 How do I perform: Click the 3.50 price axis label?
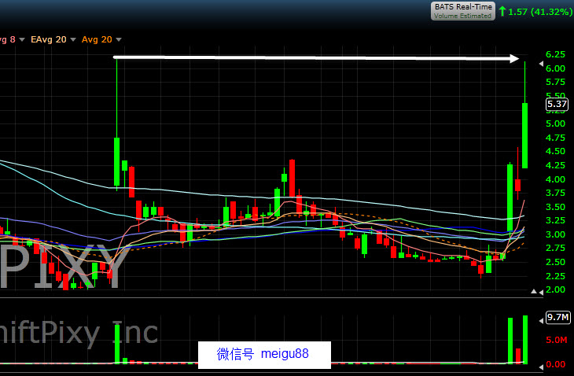pyautogui.click(x=555, y=207)
